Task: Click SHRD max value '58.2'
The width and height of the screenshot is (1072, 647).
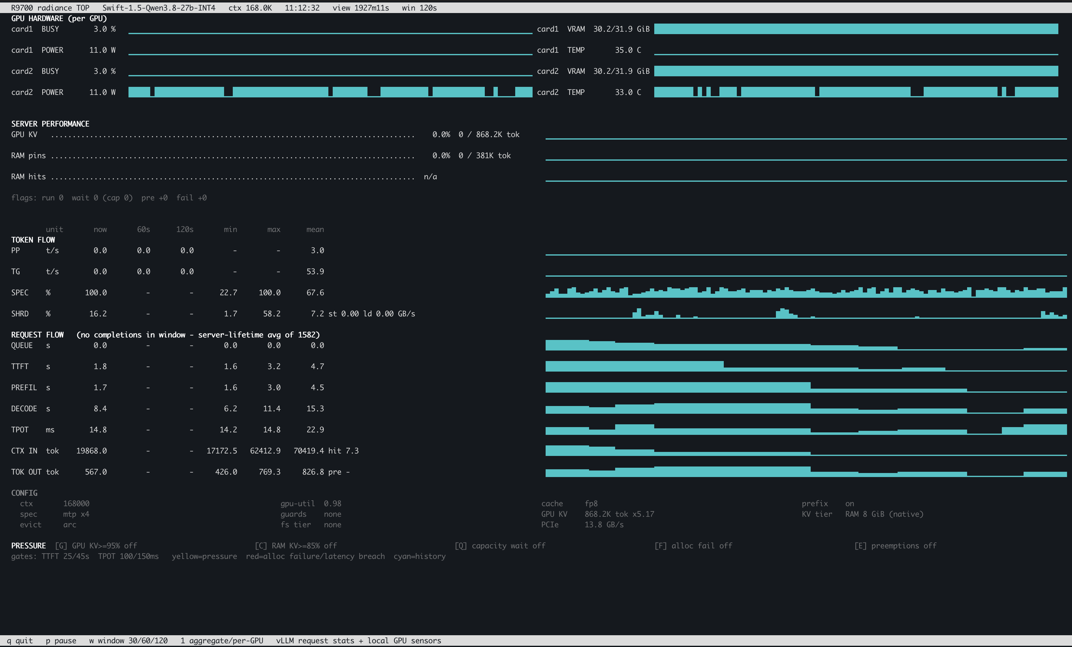Action: (272, 314)
